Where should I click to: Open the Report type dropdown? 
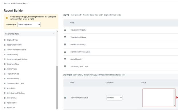tap(29, 25)
